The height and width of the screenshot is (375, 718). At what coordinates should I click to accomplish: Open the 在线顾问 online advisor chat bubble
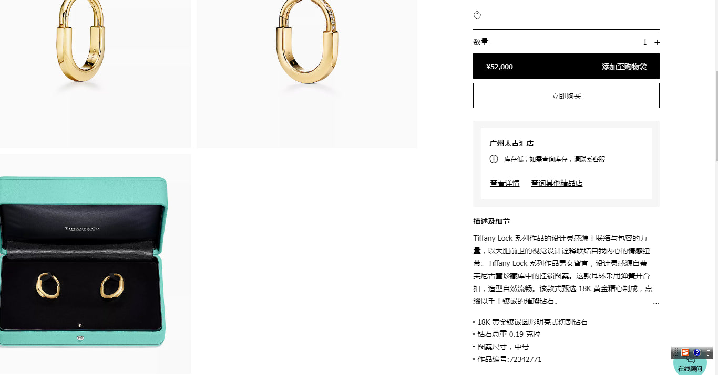690,365
